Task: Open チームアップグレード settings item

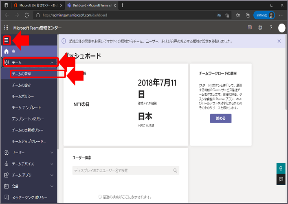Action: [x=29, y=141]
